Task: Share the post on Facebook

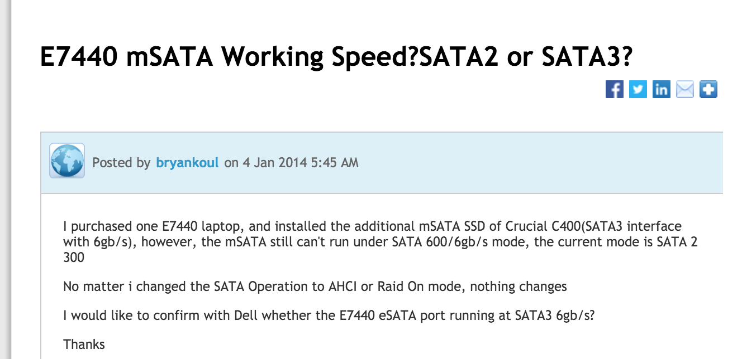Action: click(x=614, y=89)
